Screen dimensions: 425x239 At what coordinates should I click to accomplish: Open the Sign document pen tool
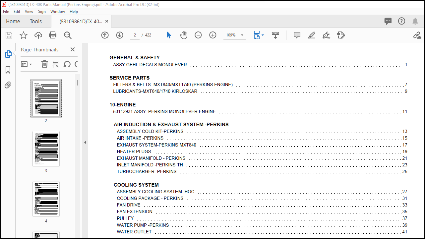pyautogui.click(x=326, y=35)
